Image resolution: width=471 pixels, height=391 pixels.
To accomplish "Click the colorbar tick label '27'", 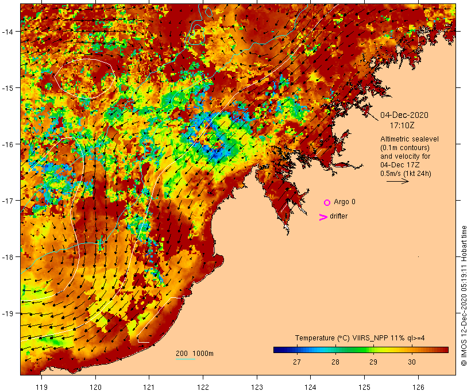I will [x=297, y=362].
